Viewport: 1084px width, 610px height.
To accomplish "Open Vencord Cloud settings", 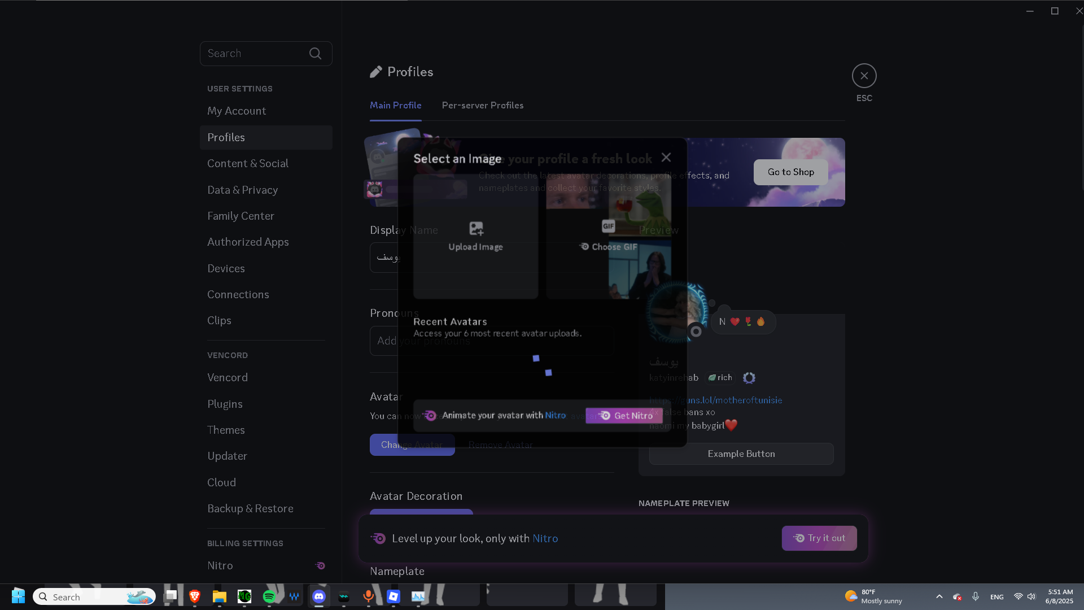I will 266,482.
